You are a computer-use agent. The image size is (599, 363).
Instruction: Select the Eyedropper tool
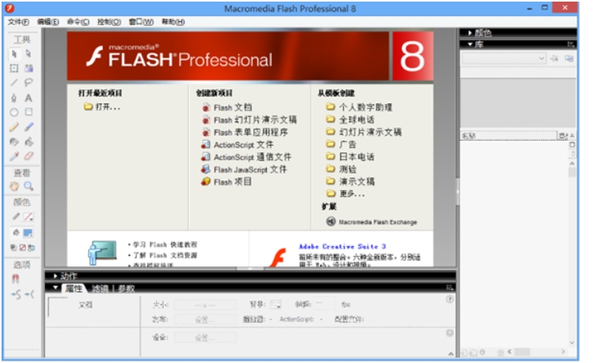[14, 156]
